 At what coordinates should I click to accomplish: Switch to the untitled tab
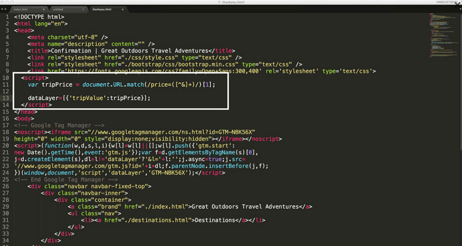point(68,9)
